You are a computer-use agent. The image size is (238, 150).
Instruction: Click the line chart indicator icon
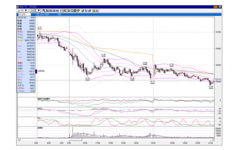pyautogui.click(x=62, y=11)
